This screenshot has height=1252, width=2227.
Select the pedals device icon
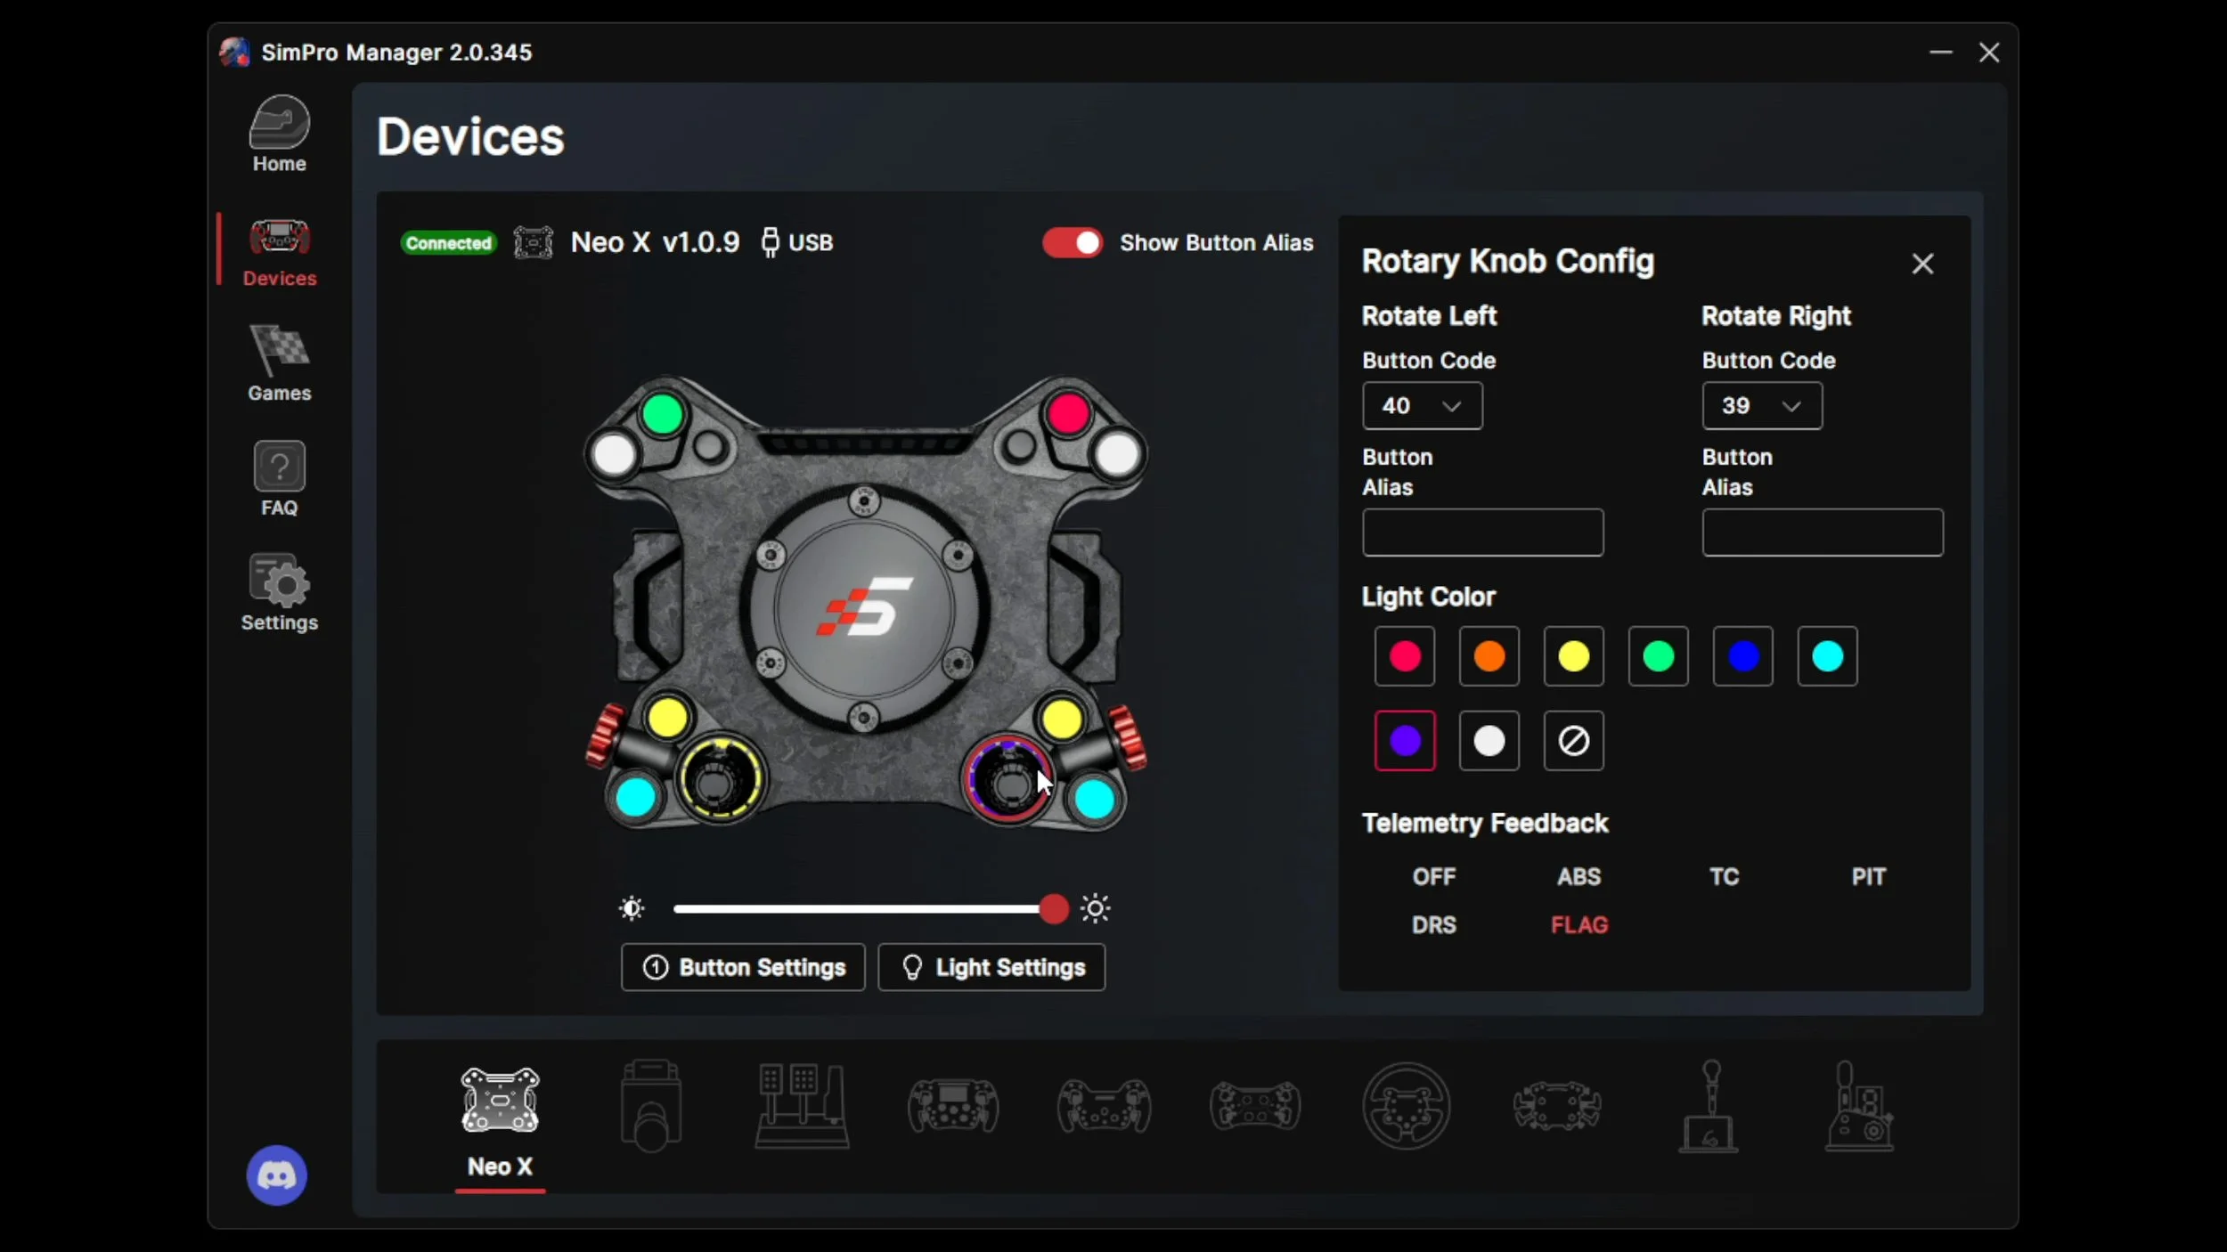point(802,1106)
